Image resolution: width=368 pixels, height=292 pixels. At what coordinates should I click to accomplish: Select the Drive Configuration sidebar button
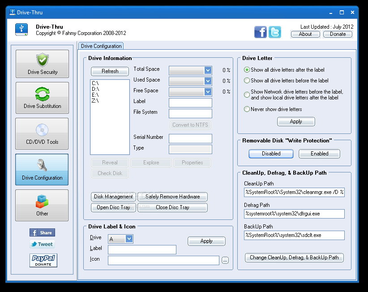pos(42,169)
